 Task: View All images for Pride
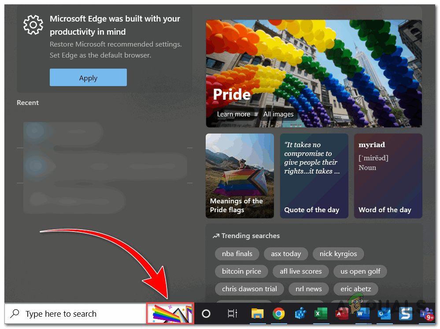278,114
